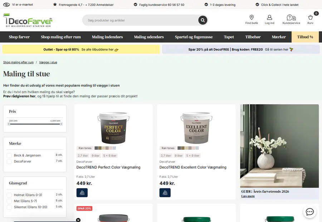Close the bottom popup with X
The height and width of the screenshot is (222, 322).
point(78,220)
